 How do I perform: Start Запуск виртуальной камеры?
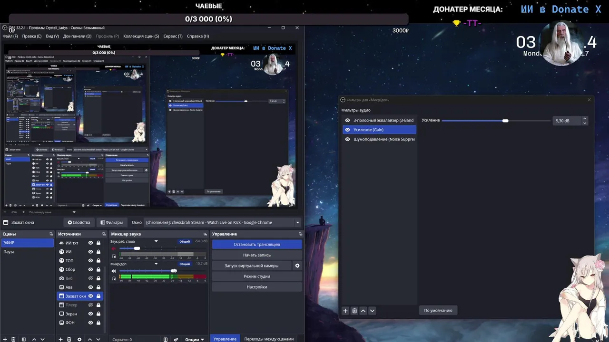(x=252, y=266)
